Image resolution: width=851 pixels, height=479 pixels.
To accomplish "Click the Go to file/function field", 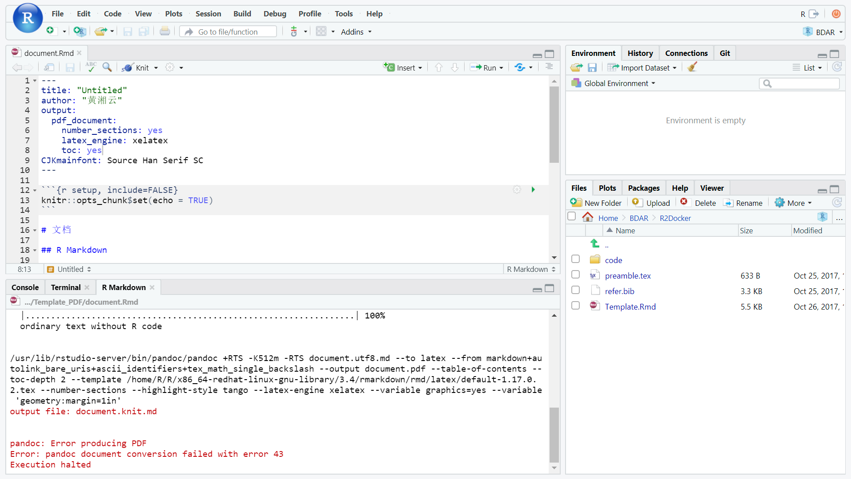I will 228,32.
